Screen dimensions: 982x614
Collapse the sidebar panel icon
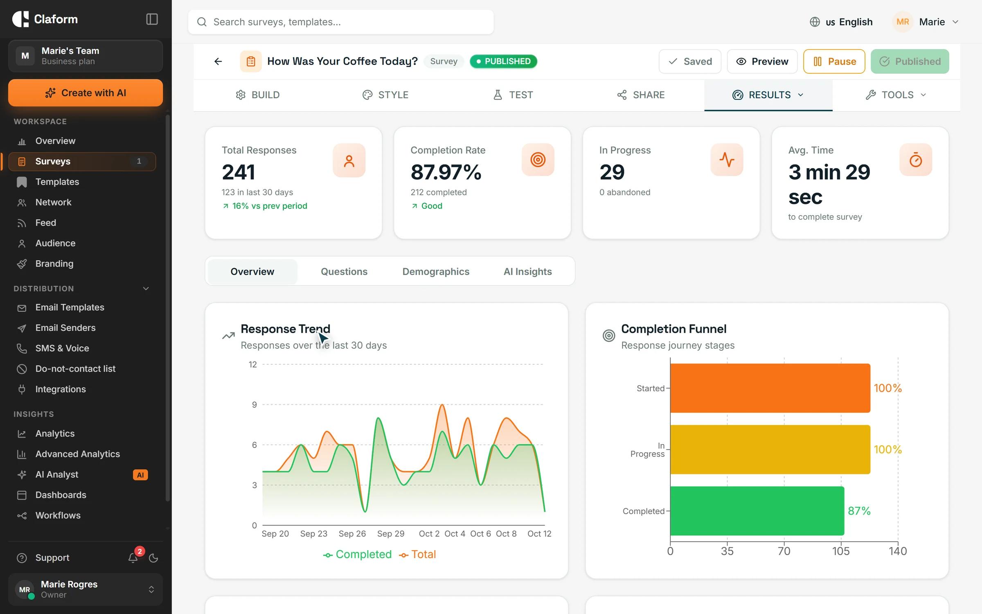[x=152, y=19]
